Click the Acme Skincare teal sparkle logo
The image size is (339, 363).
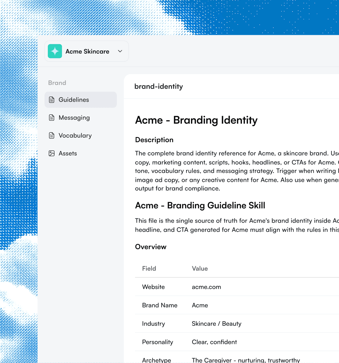[x=55, y=51]
